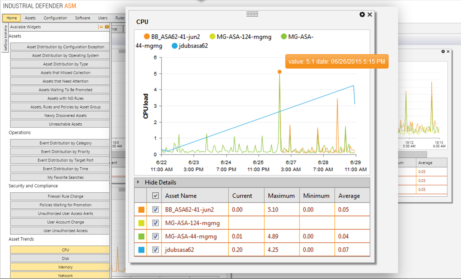
Task: Collapse the Hide Details section
Action: tap(252, 182)
